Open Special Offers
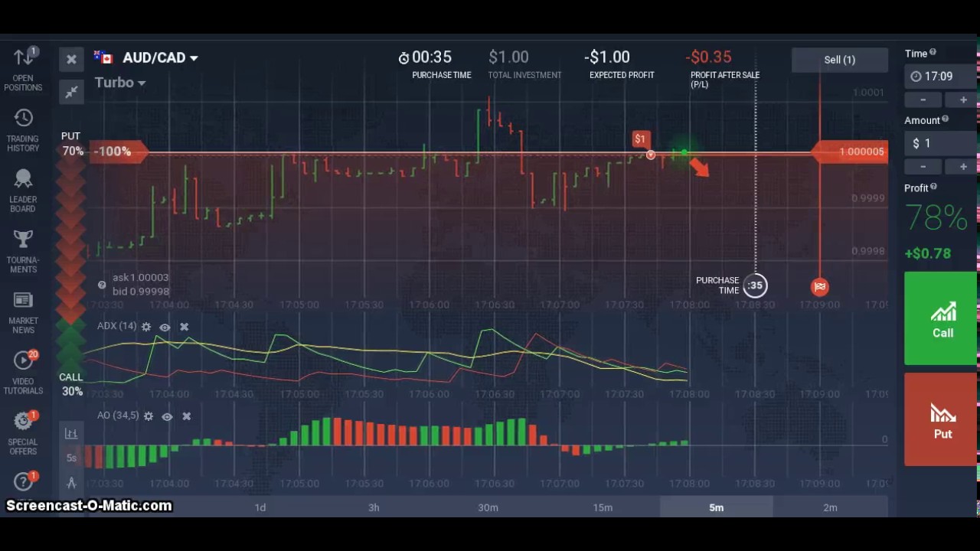 [x=23, y=433]
